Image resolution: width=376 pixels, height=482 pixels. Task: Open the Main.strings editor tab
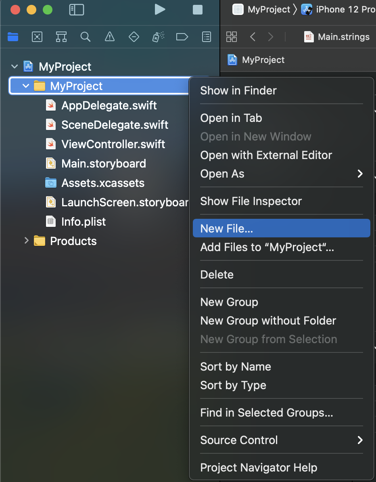tap(337, 37)
